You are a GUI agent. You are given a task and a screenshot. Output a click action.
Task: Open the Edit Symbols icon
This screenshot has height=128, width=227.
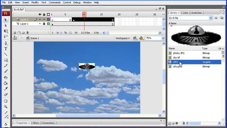141,38
